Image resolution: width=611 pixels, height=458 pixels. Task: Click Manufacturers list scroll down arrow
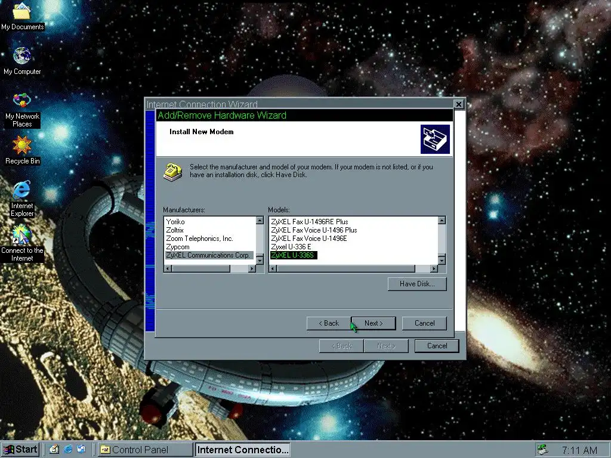[260, 261]
